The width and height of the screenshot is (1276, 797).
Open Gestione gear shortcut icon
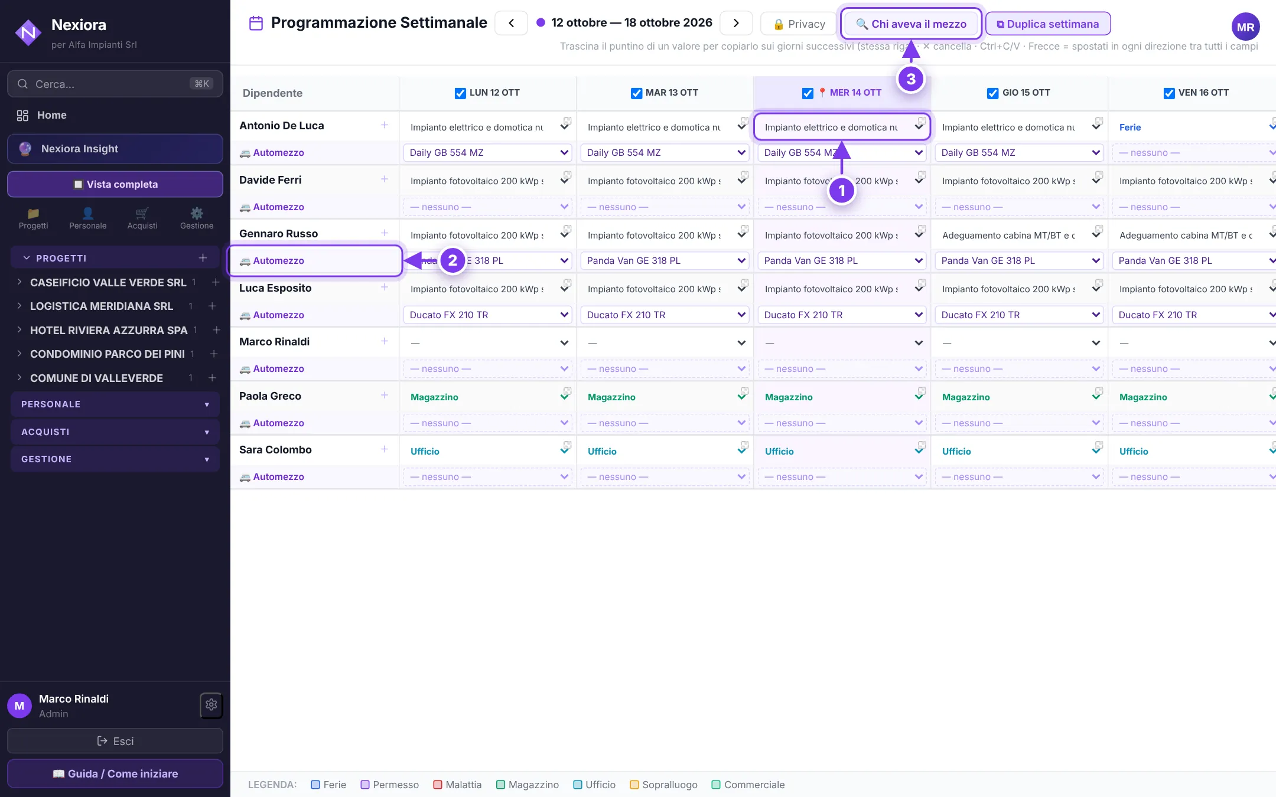(x=197, y=218)
